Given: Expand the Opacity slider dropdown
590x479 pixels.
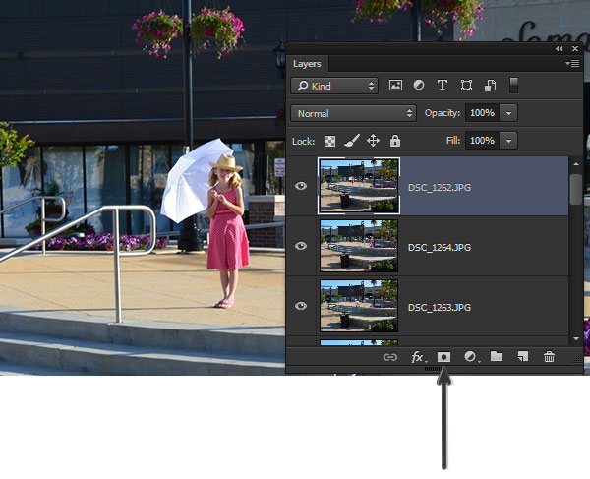Looking at the screenshot, I should click(508, 113).
